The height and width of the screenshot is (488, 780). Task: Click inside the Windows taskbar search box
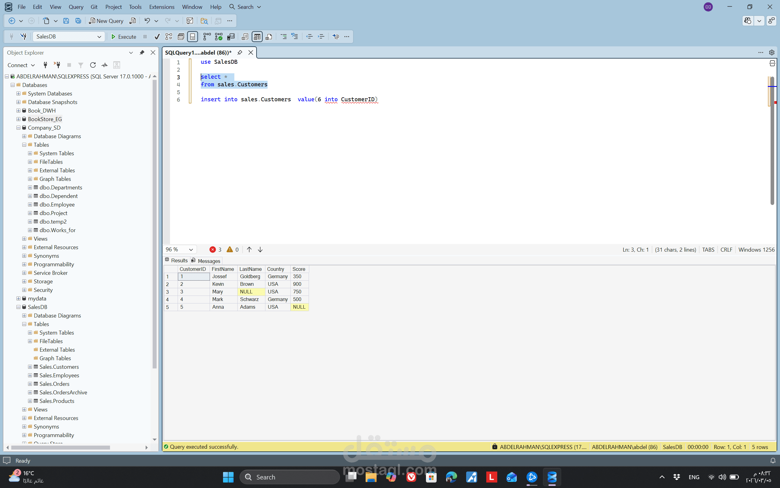coord(289,477)
